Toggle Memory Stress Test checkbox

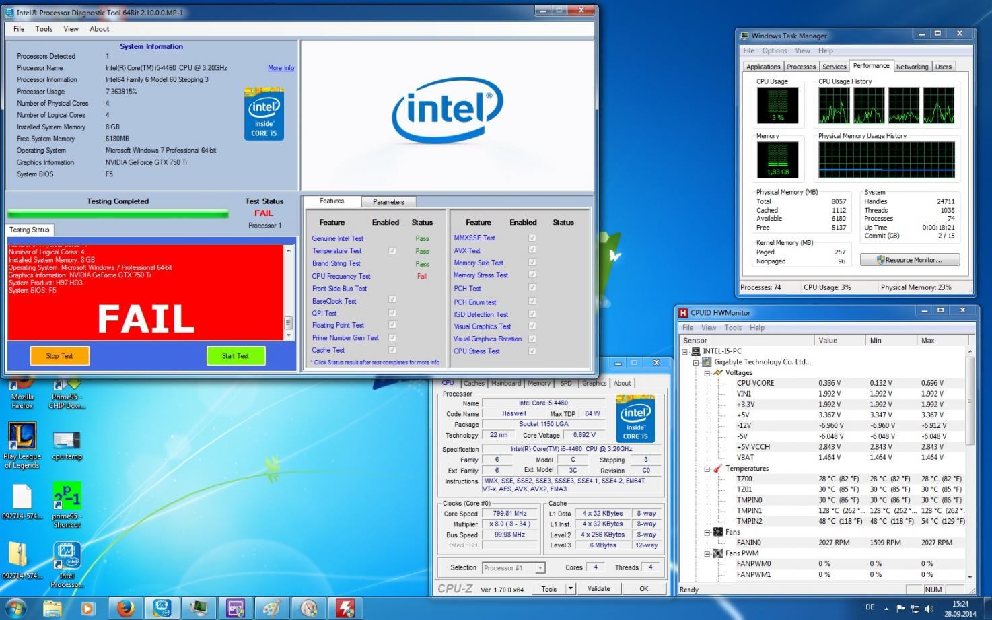point(532,275)
